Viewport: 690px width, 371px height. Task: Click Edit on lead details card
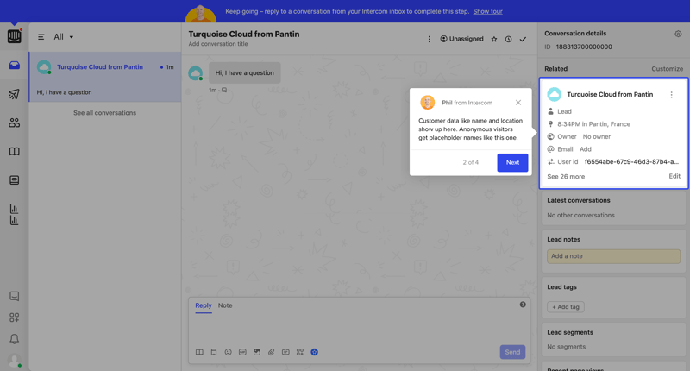[674, 176]
